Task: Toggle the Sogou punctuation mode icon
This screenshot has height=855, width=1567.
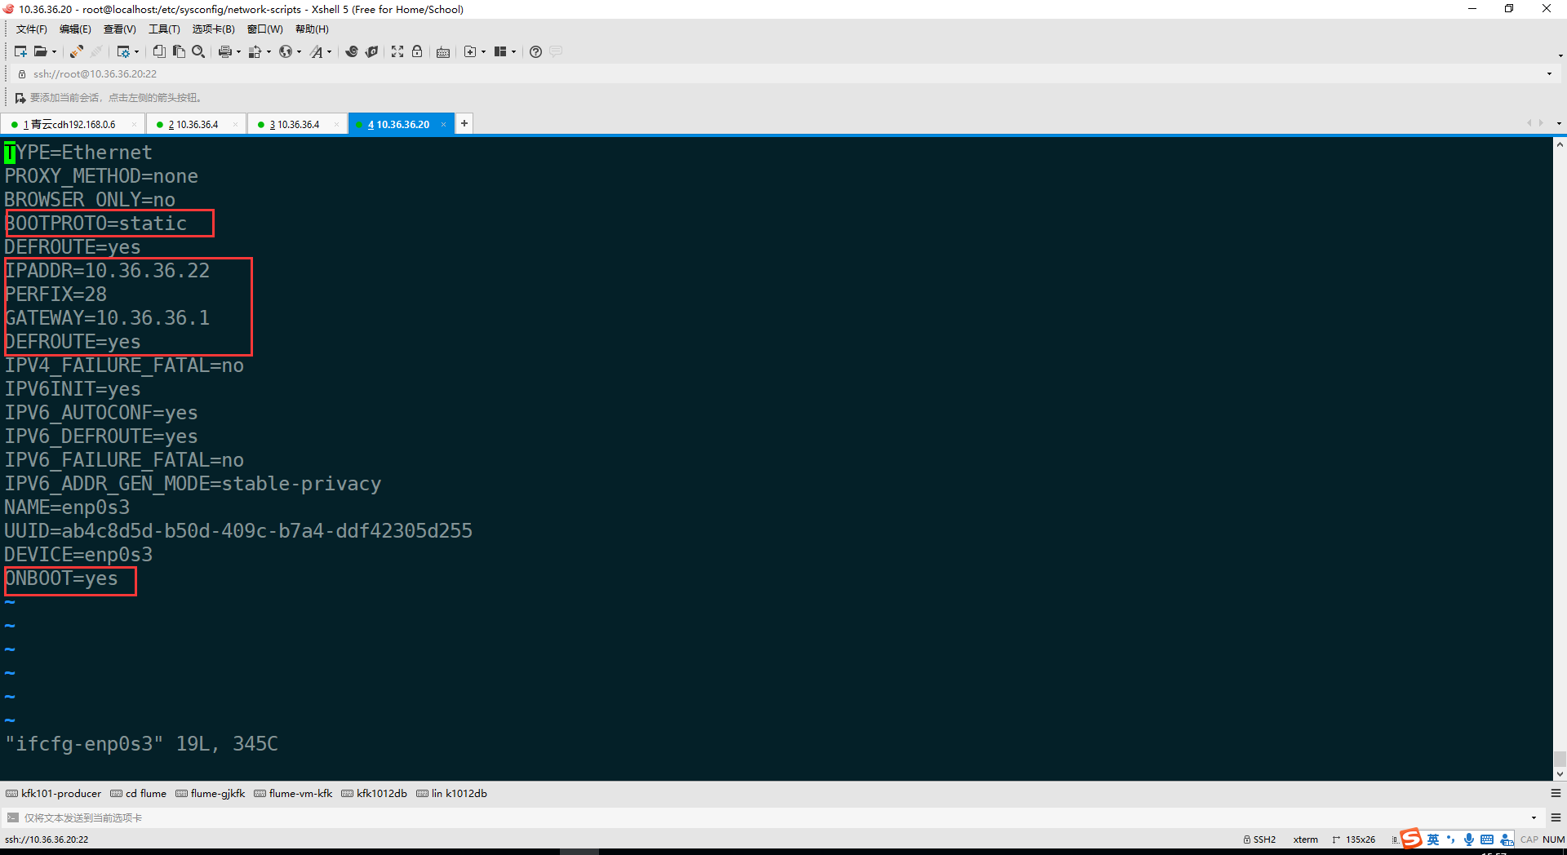Action: coord(1451,839)
